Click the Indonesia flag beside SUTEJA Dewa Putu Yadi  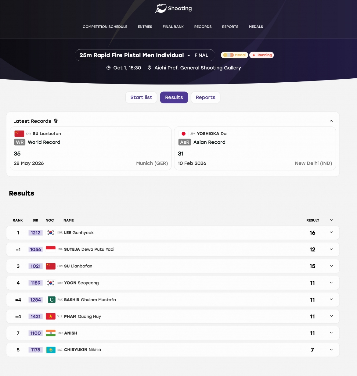coord(51,249)
